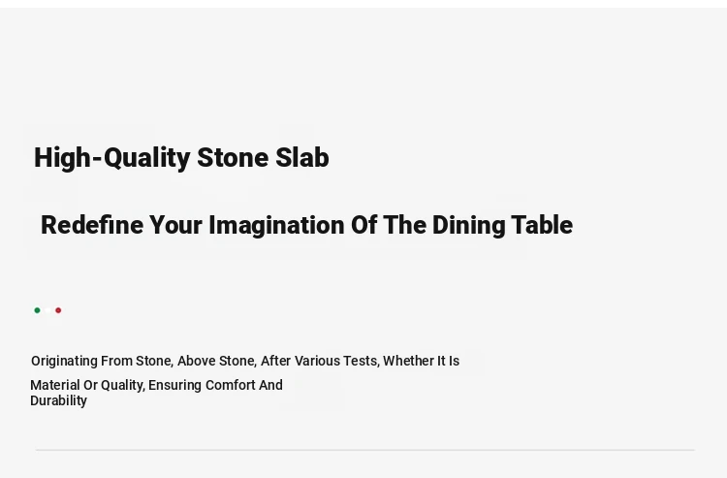The width and height of the screenshot is (727, 478).
Task: Click the phrase "Material Or Quality"
Action: click(87, 385)
